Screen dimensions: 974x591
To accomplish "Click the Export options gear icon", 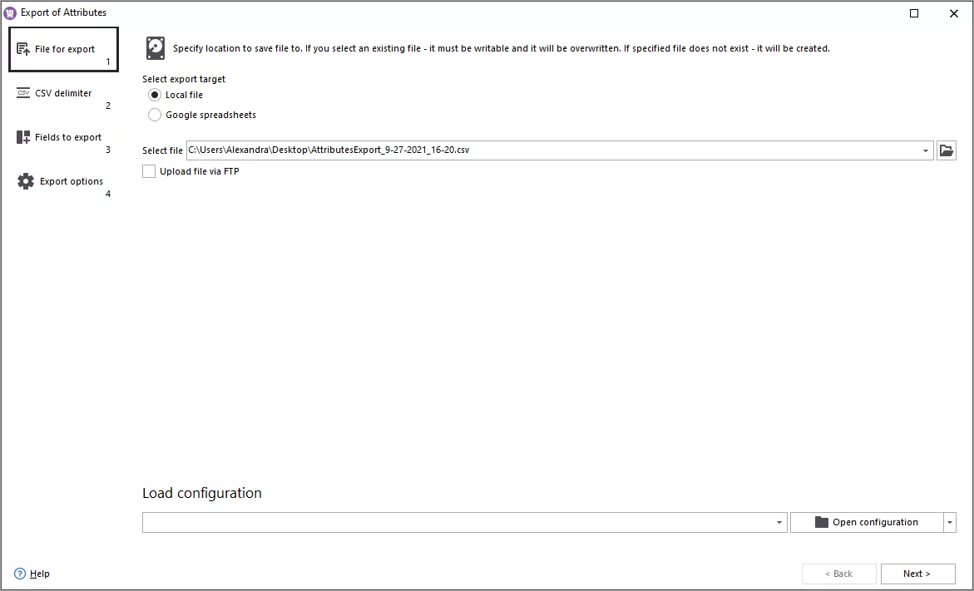I will tap(24, 181).
